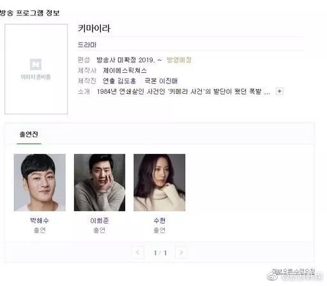327x286 pixels.
Task: Click the 방영예정 status label
Action: 179,60
